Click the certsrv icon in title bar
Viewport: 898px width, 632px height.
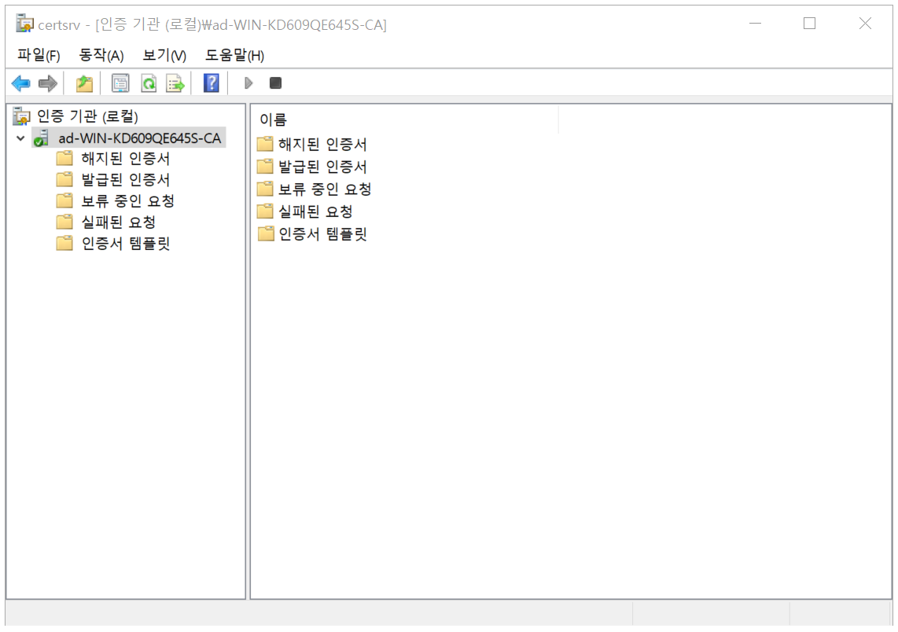point(24,24)
